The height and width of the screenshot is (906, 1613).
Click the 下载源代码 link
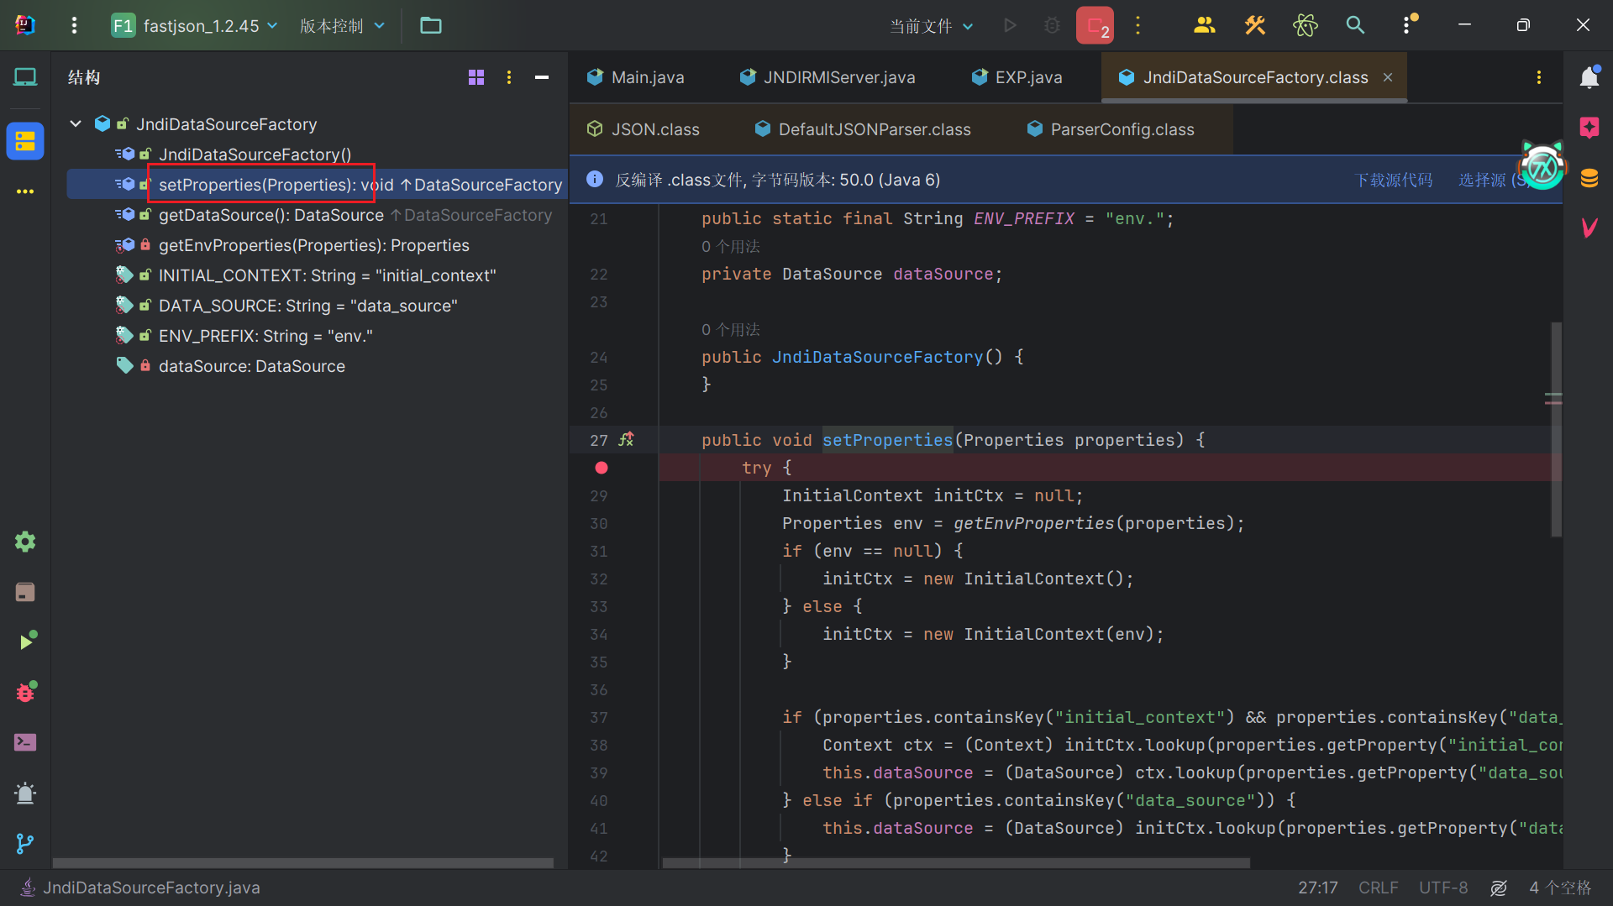pos(1393,180)
